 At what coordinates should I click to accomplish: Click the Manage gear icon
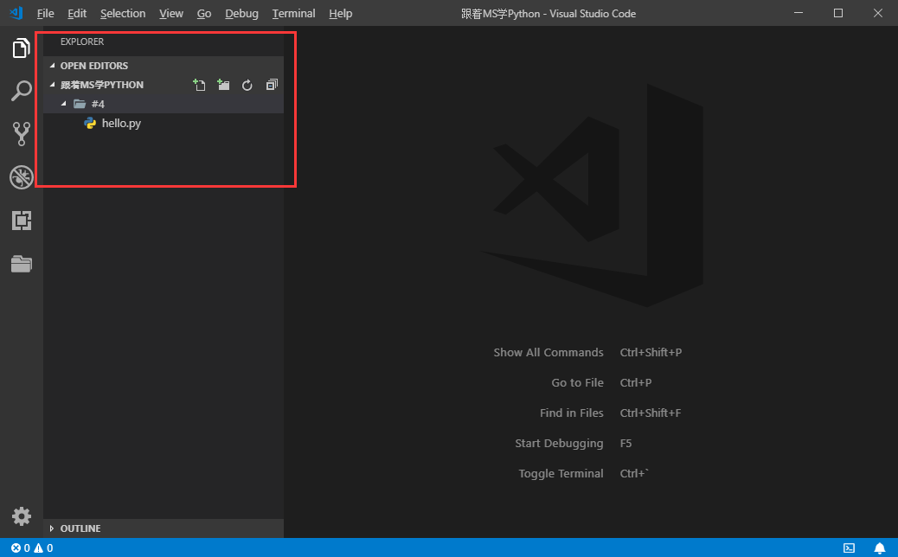[21, 516]
